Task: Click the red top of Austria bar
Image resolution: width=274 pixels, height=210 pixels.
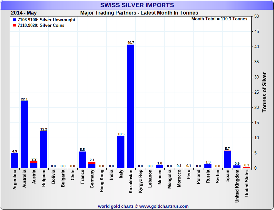Action: [x=34, y=162]
